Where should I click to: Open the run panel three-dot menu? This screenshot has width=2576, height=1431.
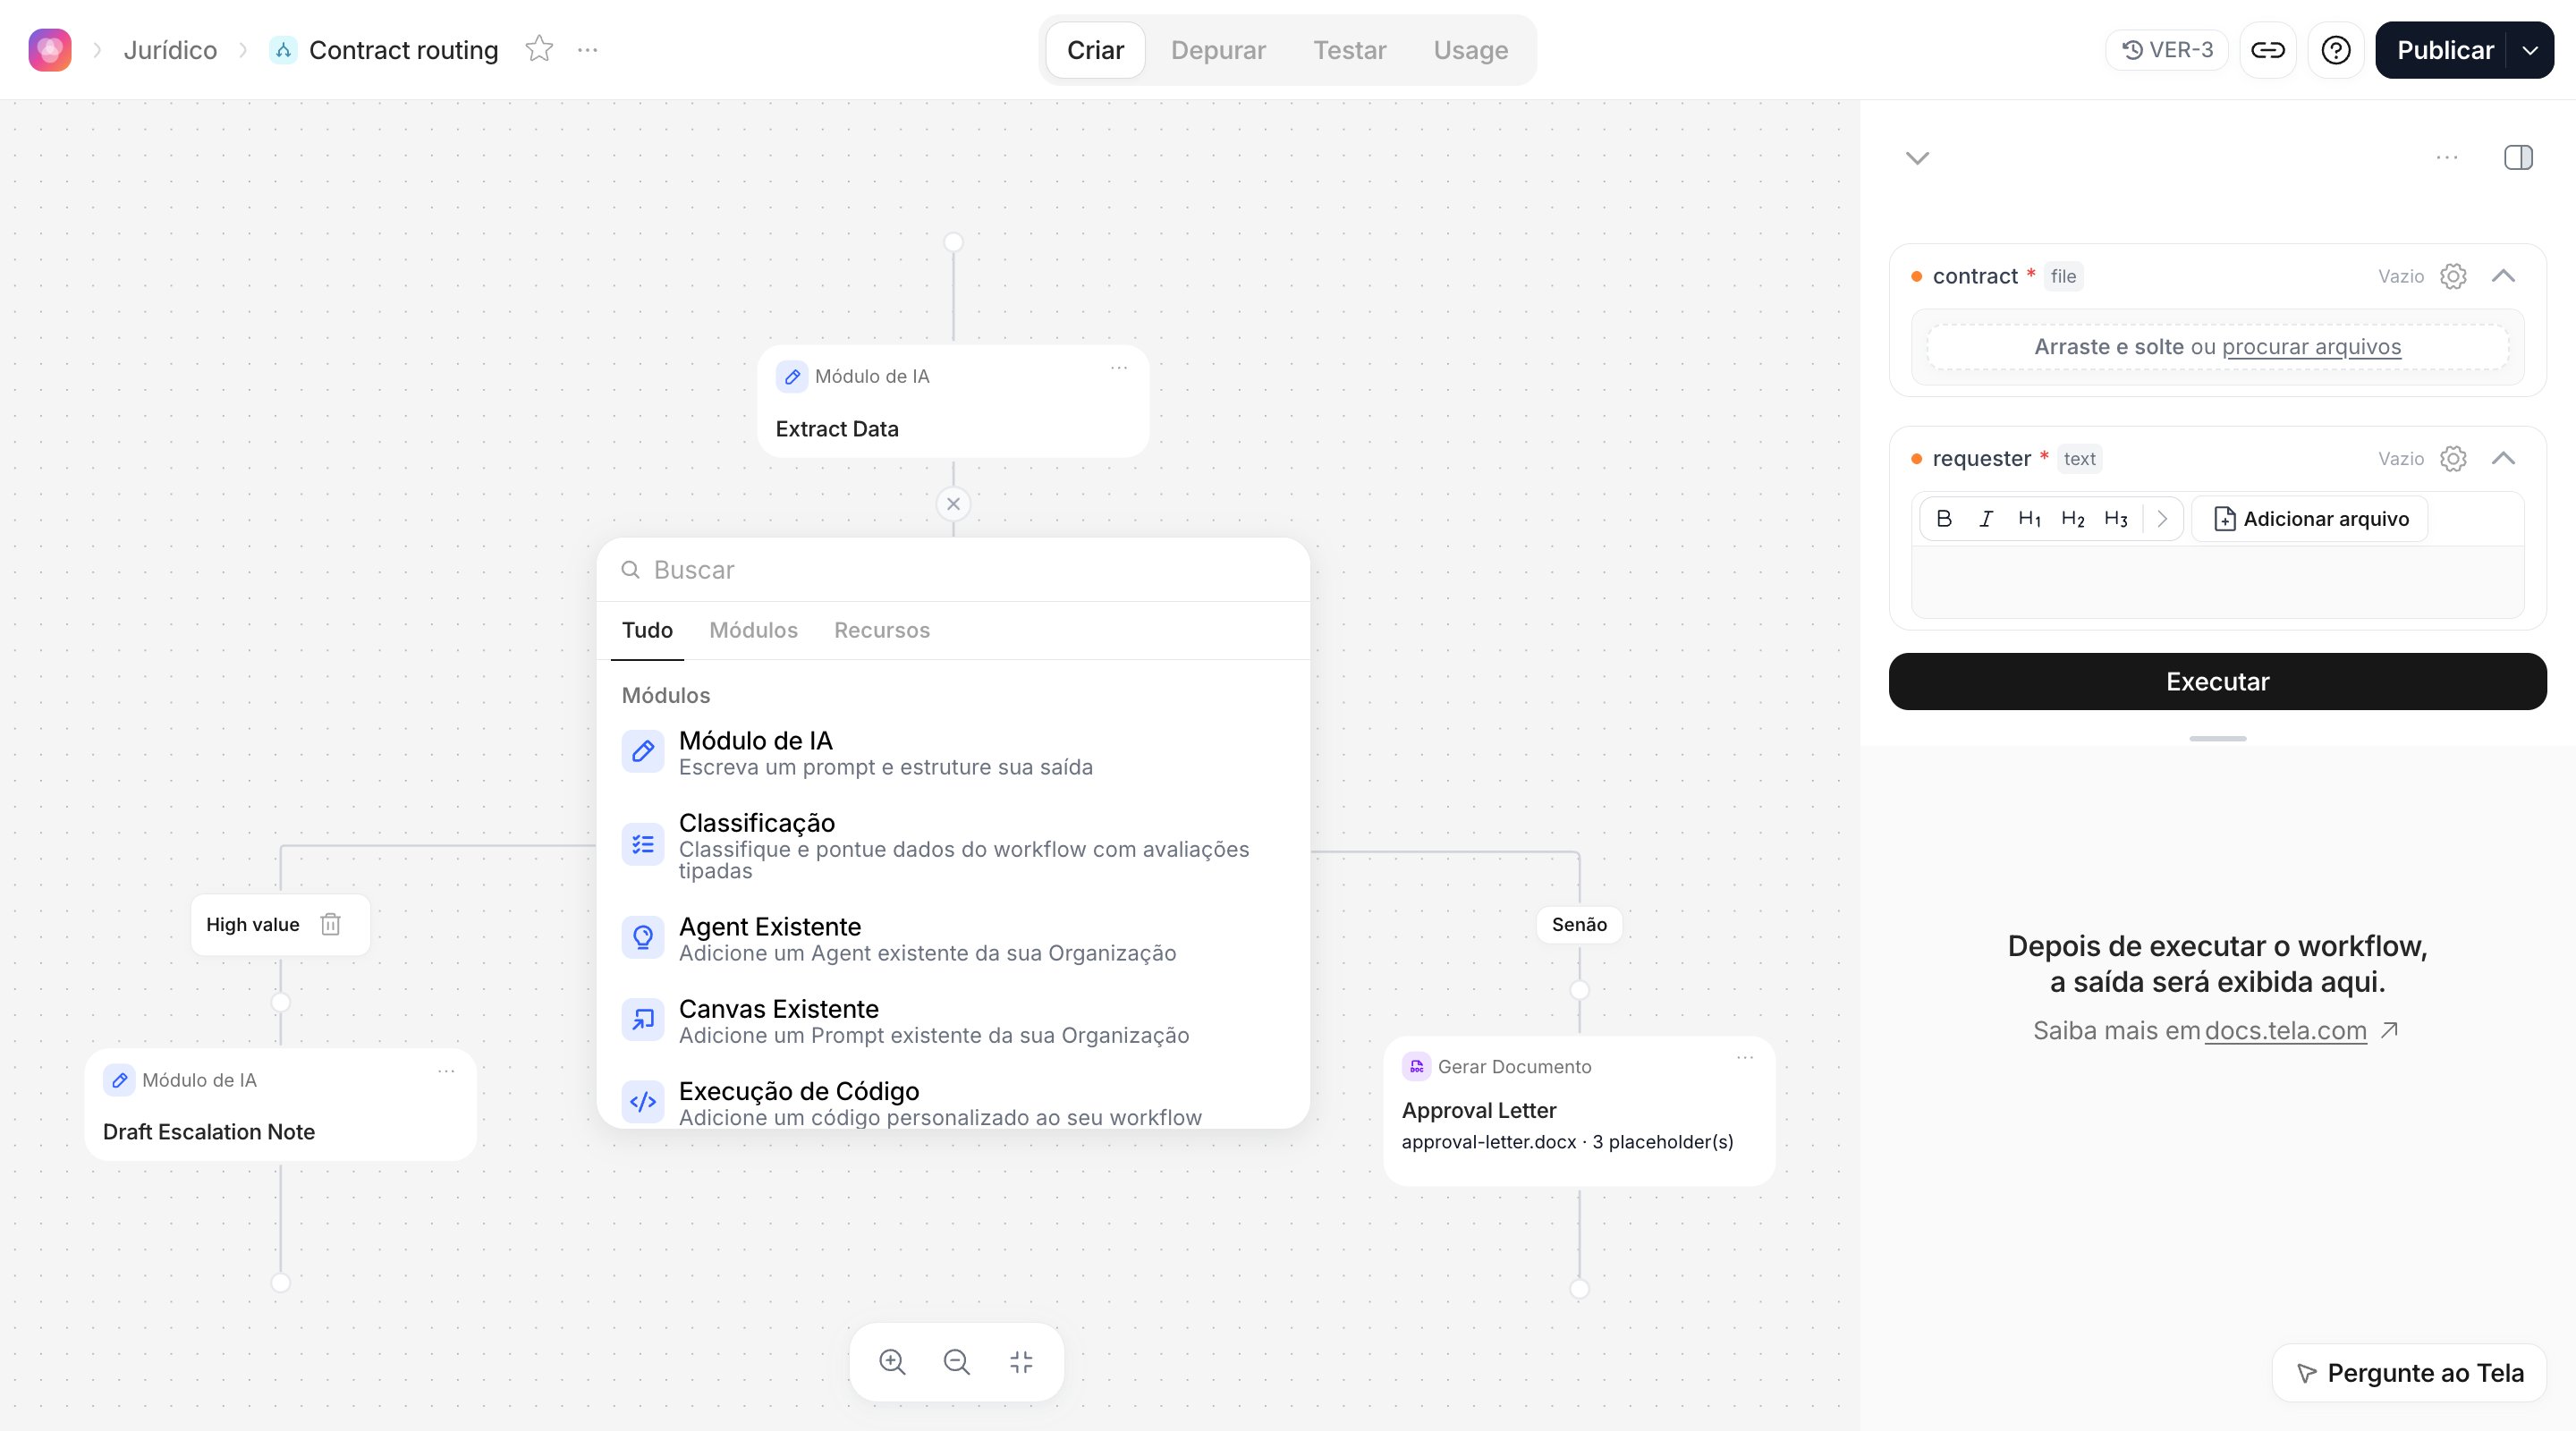[2447, 157]
